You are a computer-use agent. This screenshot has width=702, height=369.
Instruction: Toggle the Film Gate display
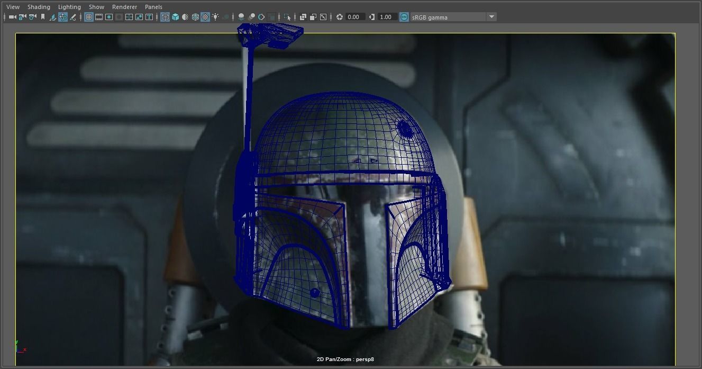(99, 17)
